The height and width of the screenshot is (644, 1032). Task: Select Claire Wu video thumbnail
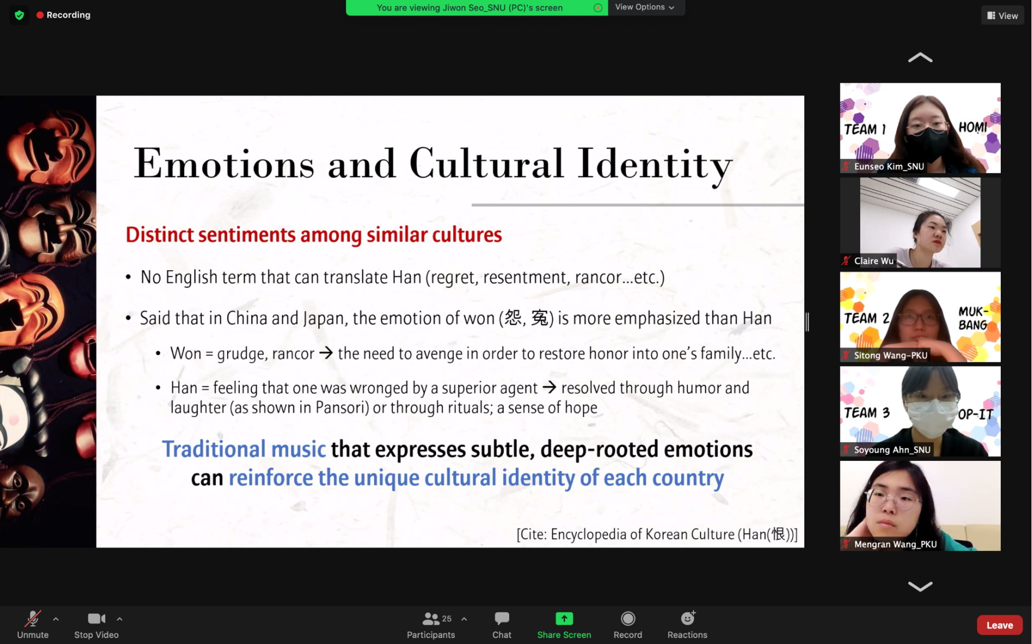920,222
